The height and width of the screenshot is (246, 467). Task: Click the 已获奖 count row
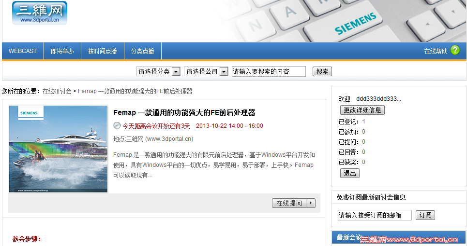click(352, 162)
